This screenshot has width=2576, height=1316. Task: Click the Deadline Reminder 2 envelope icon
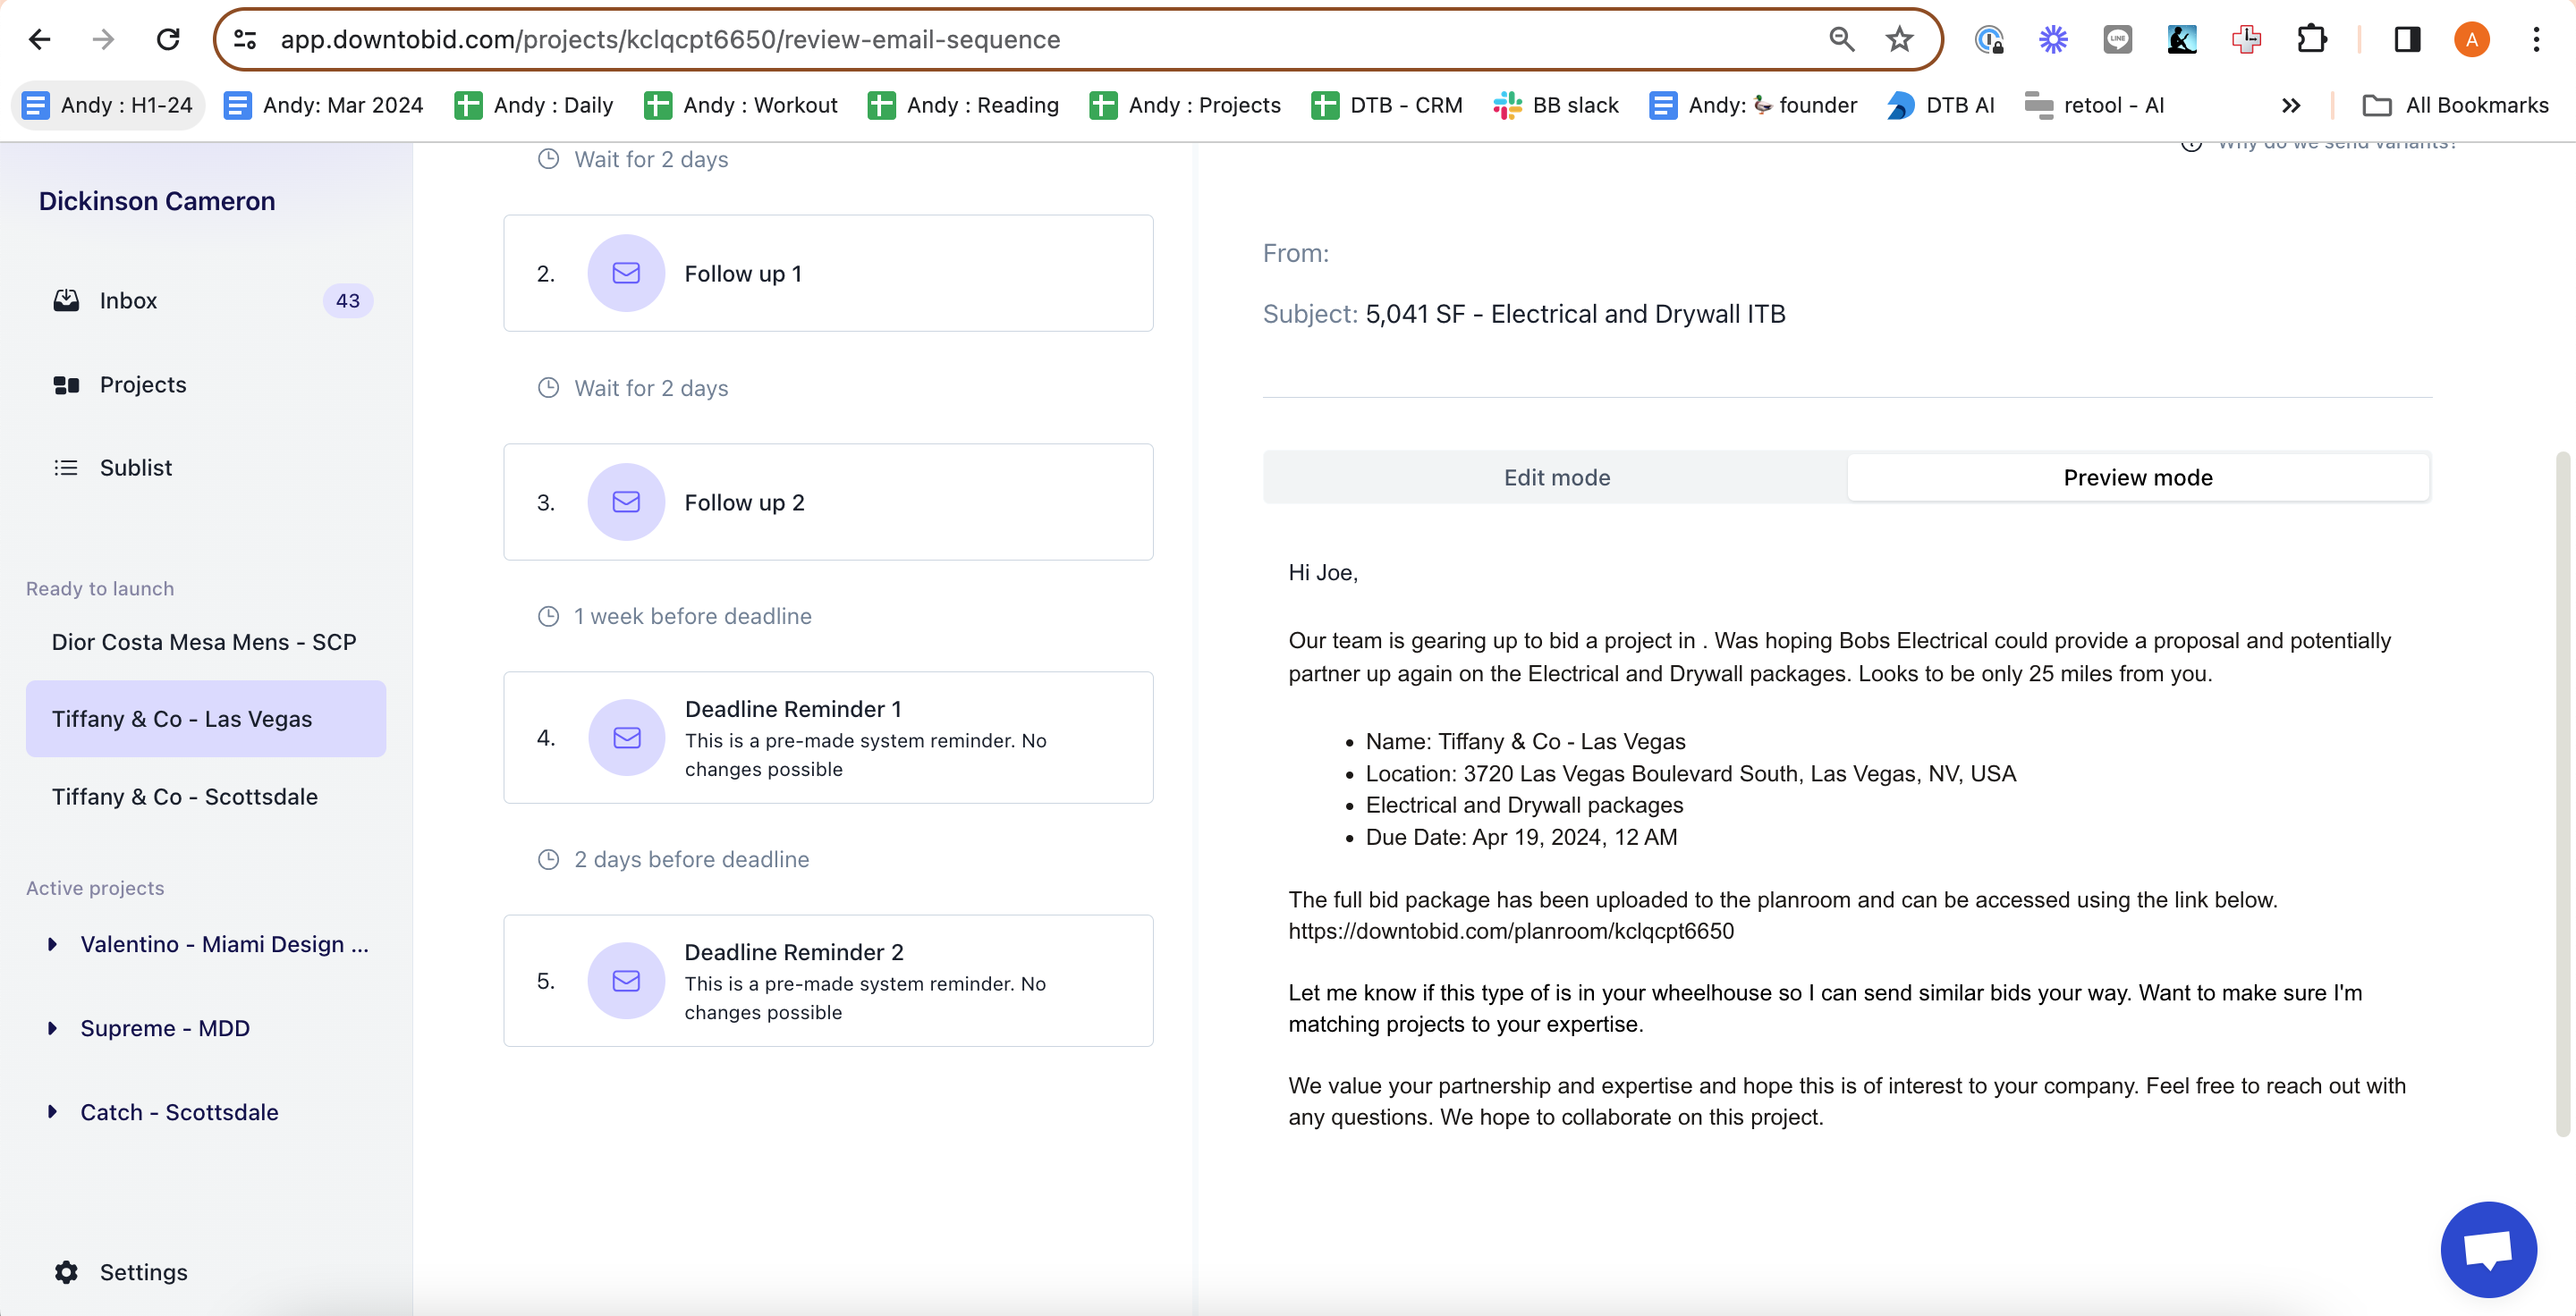[626, 980]
